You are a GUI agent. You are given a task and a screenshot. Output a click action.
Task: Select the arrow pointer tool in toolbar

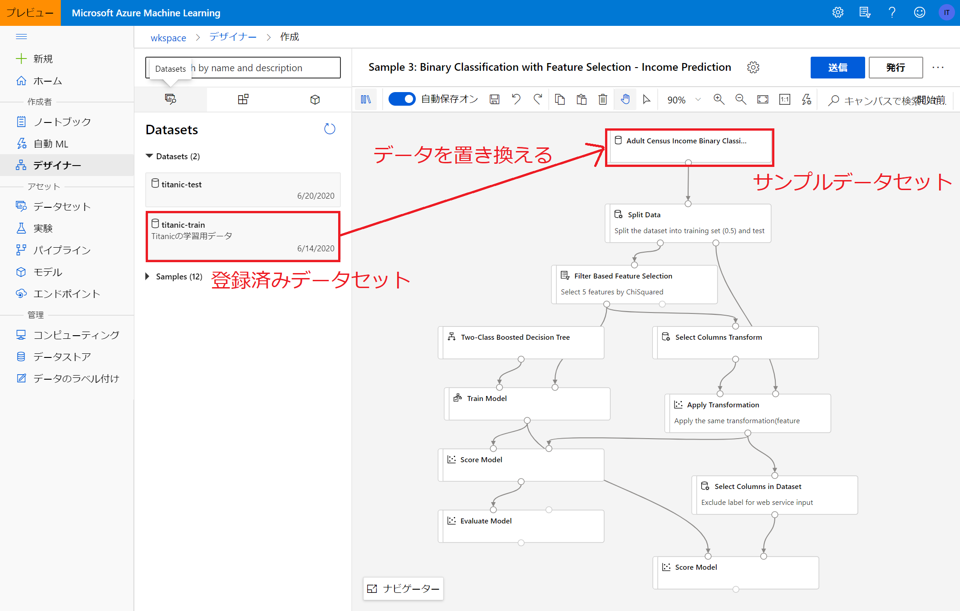pos(647,99)
